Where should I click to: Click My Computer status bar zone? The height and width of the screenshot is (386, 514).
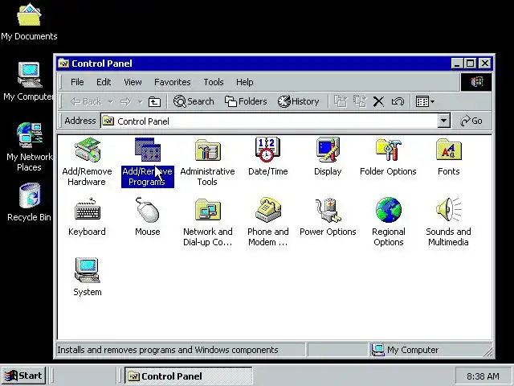[431, 350]
